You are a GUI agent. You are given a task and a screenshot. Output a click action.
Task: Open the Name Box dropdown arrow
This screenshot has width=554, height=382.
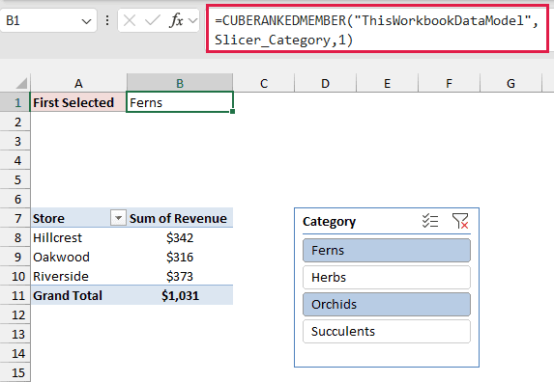click(86, 21)
